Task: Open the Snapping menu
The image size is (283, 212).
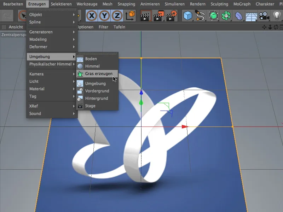Action: pyautogui.click(x=126, y=4)
